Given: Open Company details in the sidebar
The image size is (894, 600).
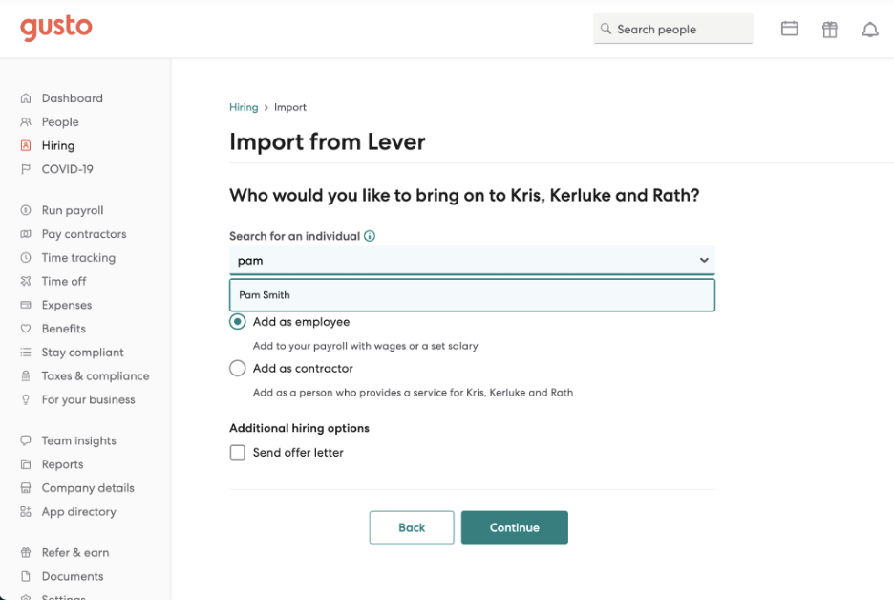Looking at the screenshot, I should (x=88, y=488).
